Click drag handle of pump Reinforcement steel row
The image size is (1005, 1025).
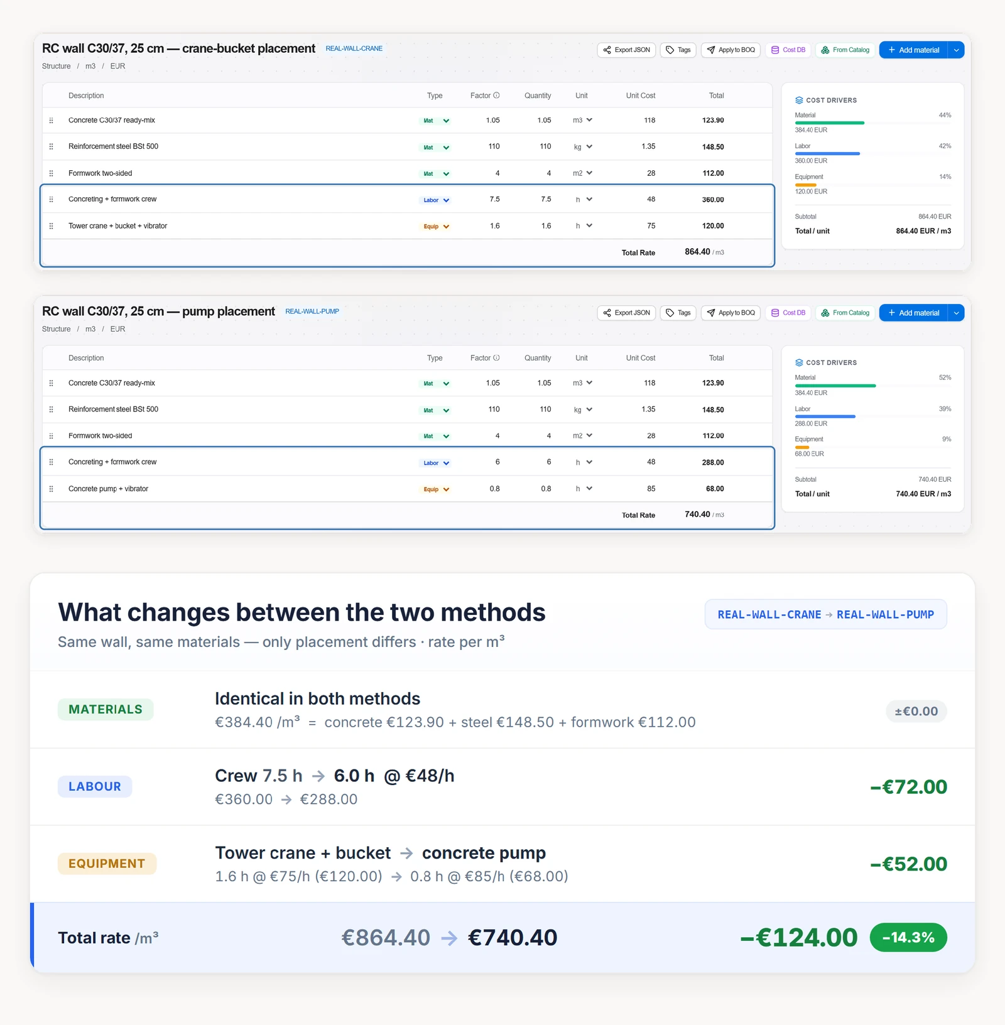(x=52, y=409)
